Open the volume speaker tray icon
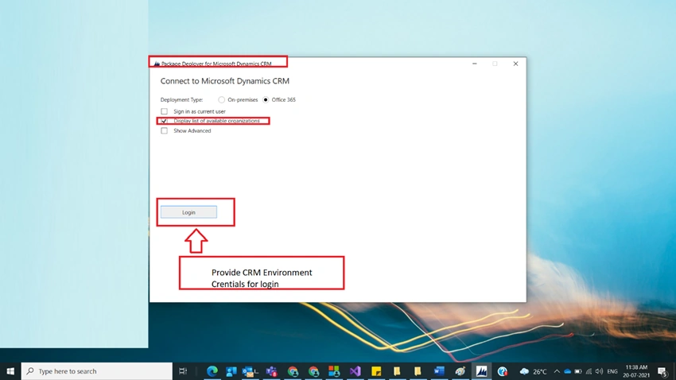This screenshot has width=676, height=380. click(600, 371)
